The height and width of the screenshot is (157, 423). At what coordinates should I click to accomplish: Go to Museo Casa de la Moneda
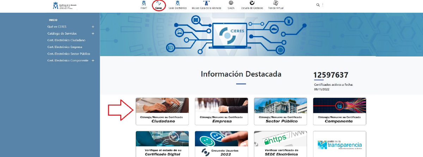click(206, 5)
